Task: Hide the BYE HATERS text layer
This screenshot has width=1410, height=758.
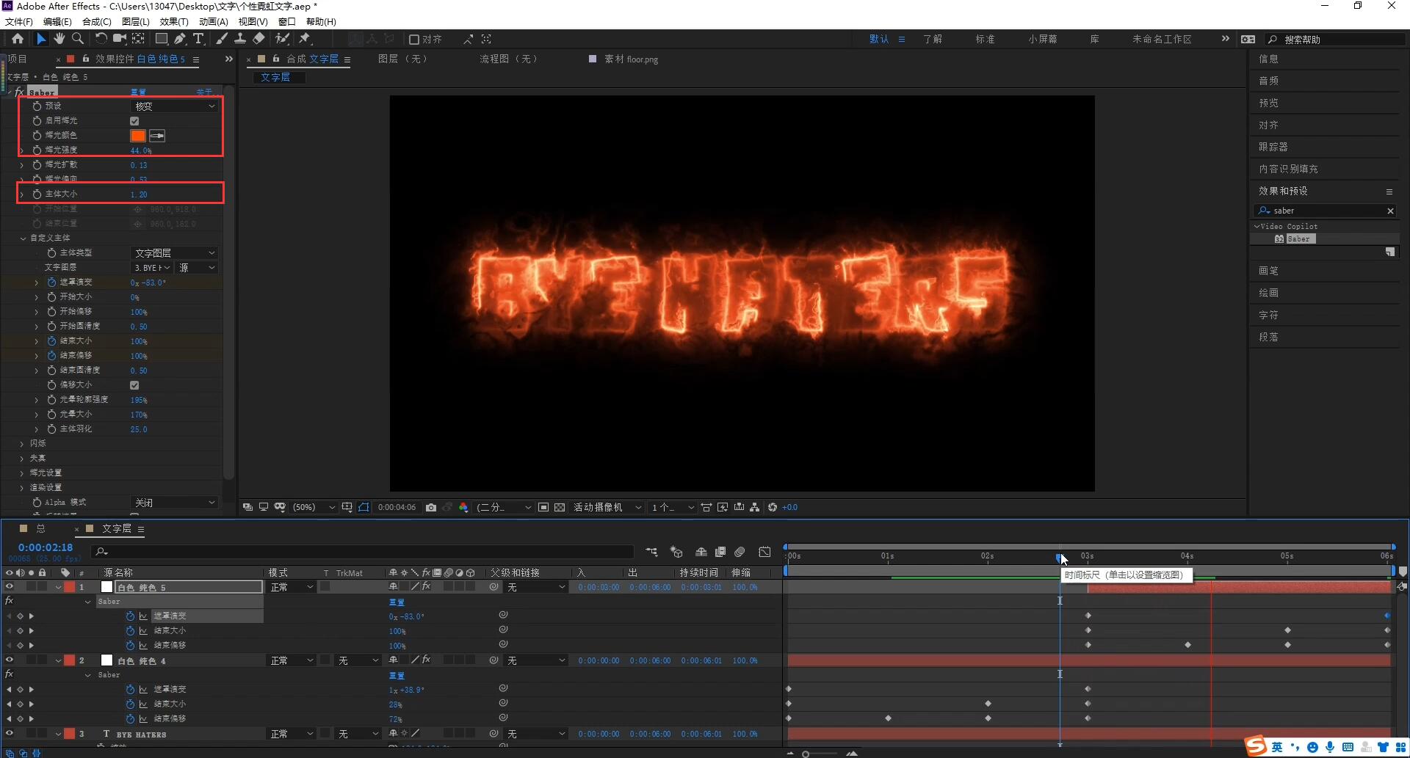Action: click(x=10, y=734)
